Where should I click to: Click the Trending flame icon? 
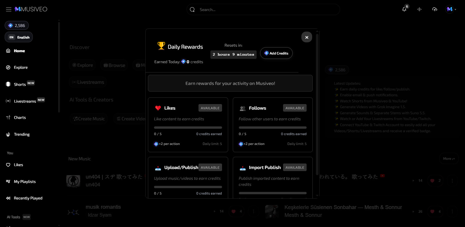coord(8,134)
